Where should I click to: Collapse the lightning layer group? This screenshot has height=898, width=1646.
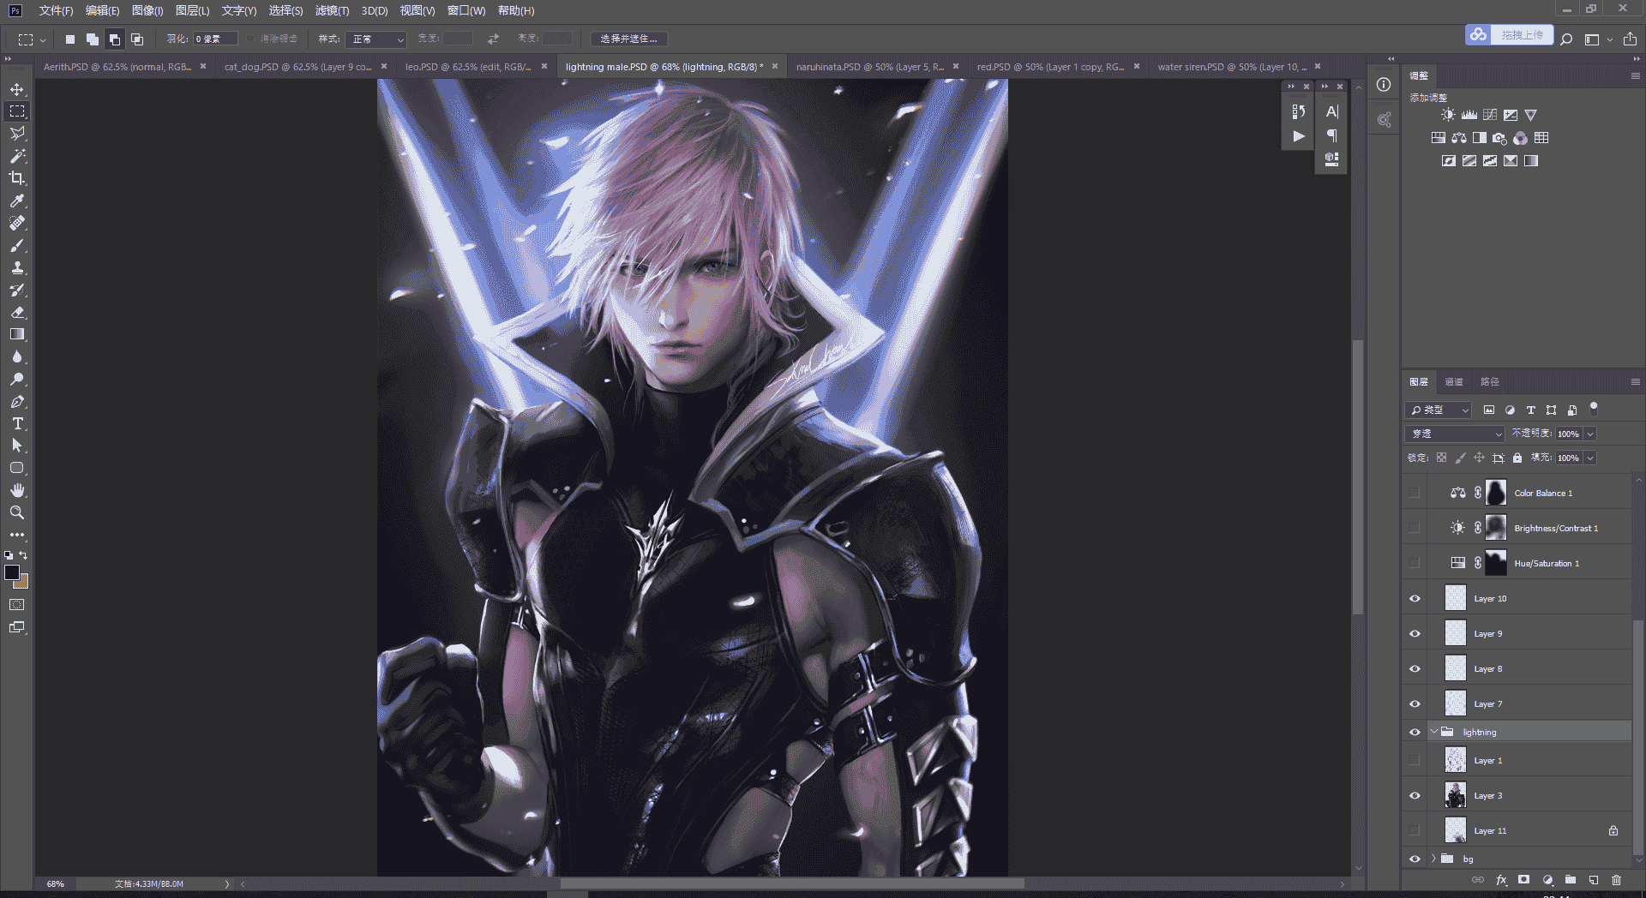(1433, 732)
